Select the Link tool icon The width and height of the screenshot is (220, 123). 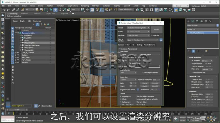pos(13,10)
